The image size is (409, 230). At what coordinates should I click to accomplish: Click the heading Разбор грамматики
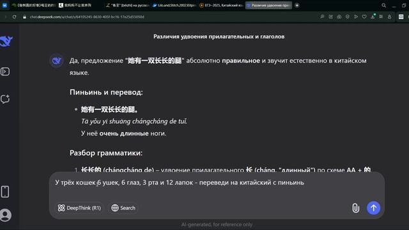click(106, 153)
